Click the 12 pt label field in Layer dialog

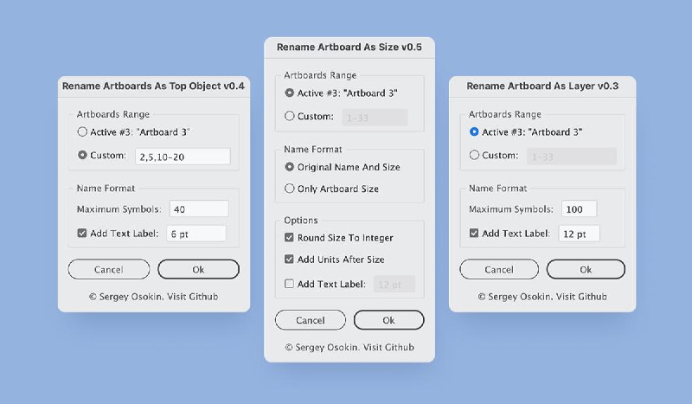point(579,234)
